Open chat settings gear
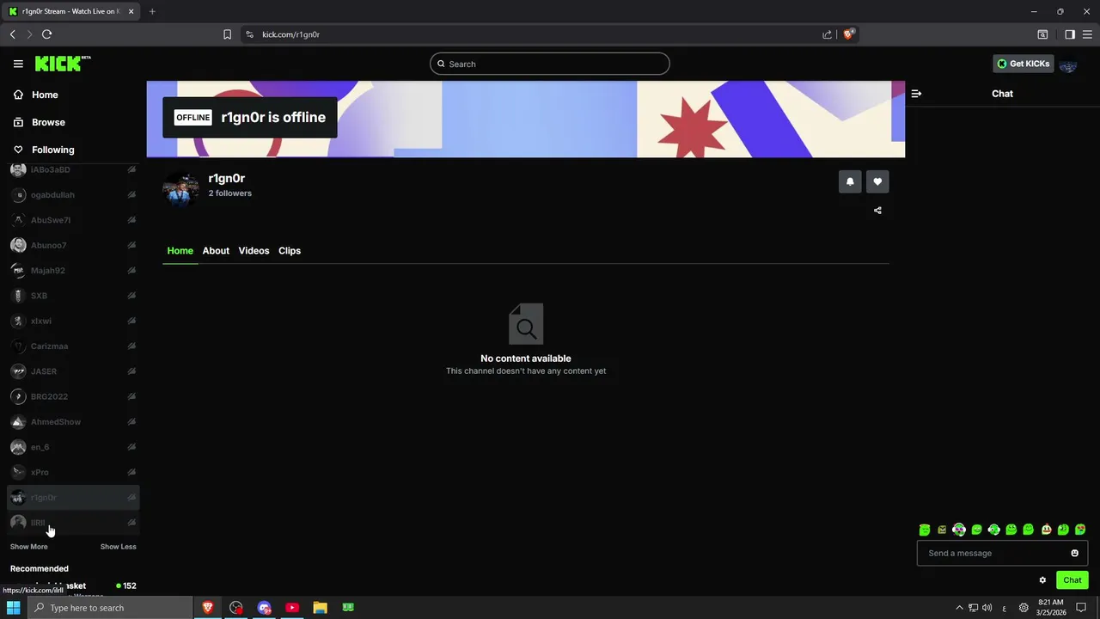The width and height of the screenshot is (1100, 619). coord(1042,580)
